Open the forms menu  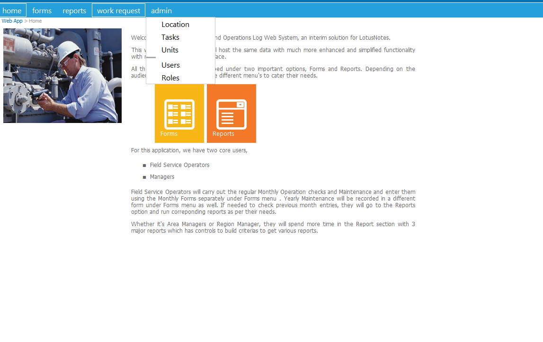coord(42,10)
